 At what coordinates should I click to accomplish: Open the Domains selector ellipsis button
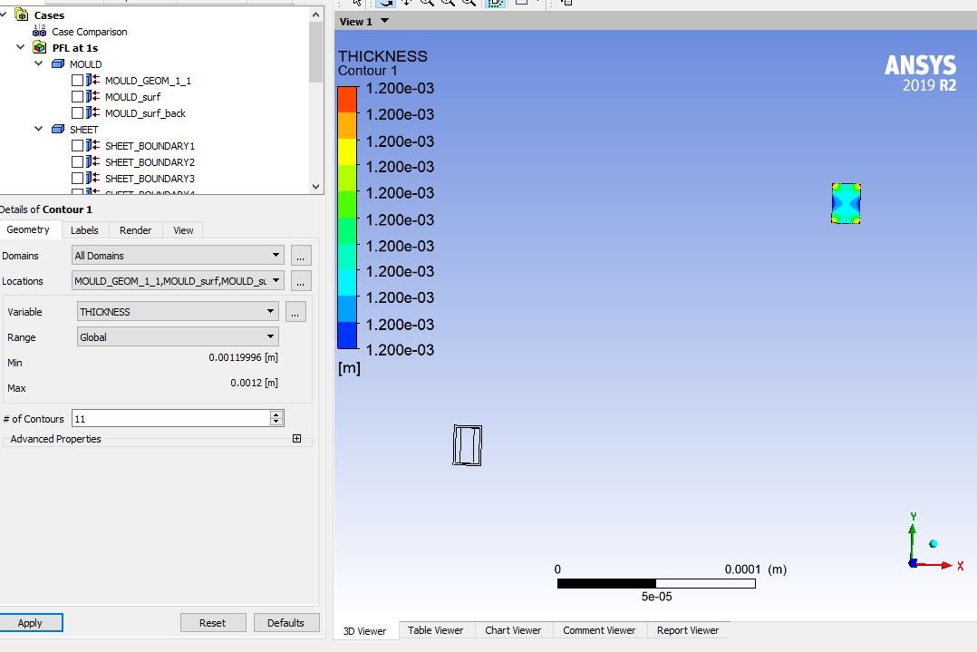(x=300, y=256)
